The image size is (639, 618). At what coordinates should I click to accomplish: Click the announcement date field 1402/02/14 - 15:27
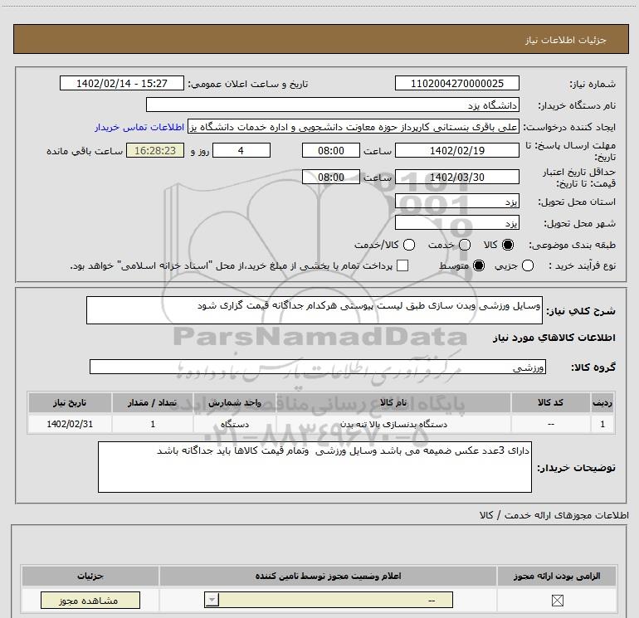(122, 84)
